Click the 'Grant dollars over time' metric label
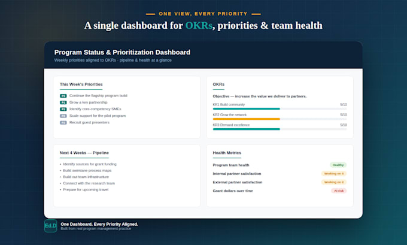Image resolution: width=407 pixels, height=245 pixels. [x=233, y=190]
